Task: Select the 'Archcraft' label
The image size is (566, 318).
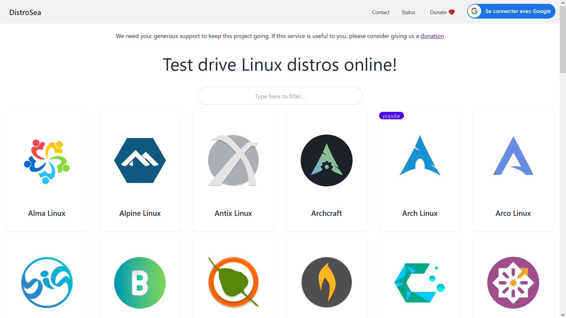Action: click(327, 213)
